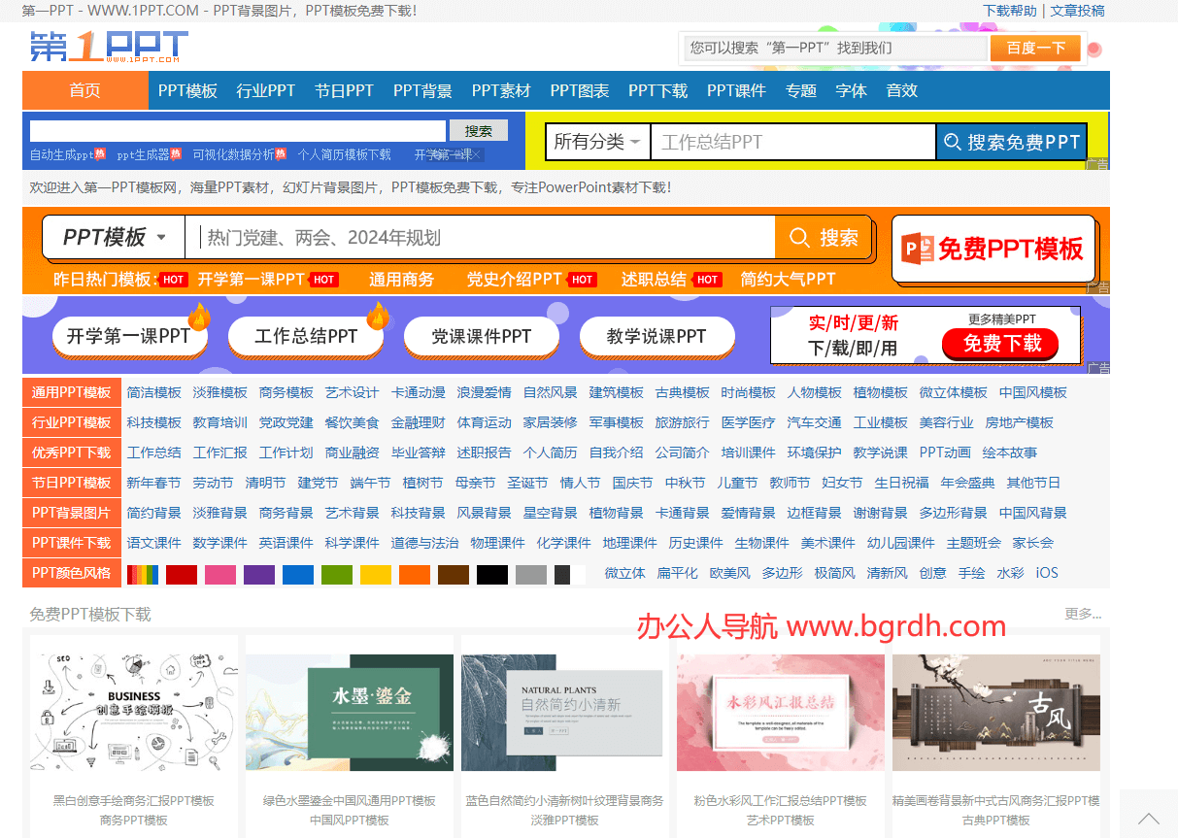Open the 下载帮助 link at top

[x=1009, y=11]
